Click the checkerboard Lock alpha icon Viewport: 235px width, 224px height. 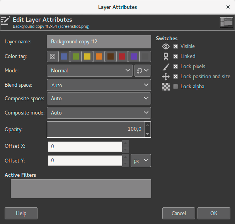pyautogui.click(x=166, y=87)
